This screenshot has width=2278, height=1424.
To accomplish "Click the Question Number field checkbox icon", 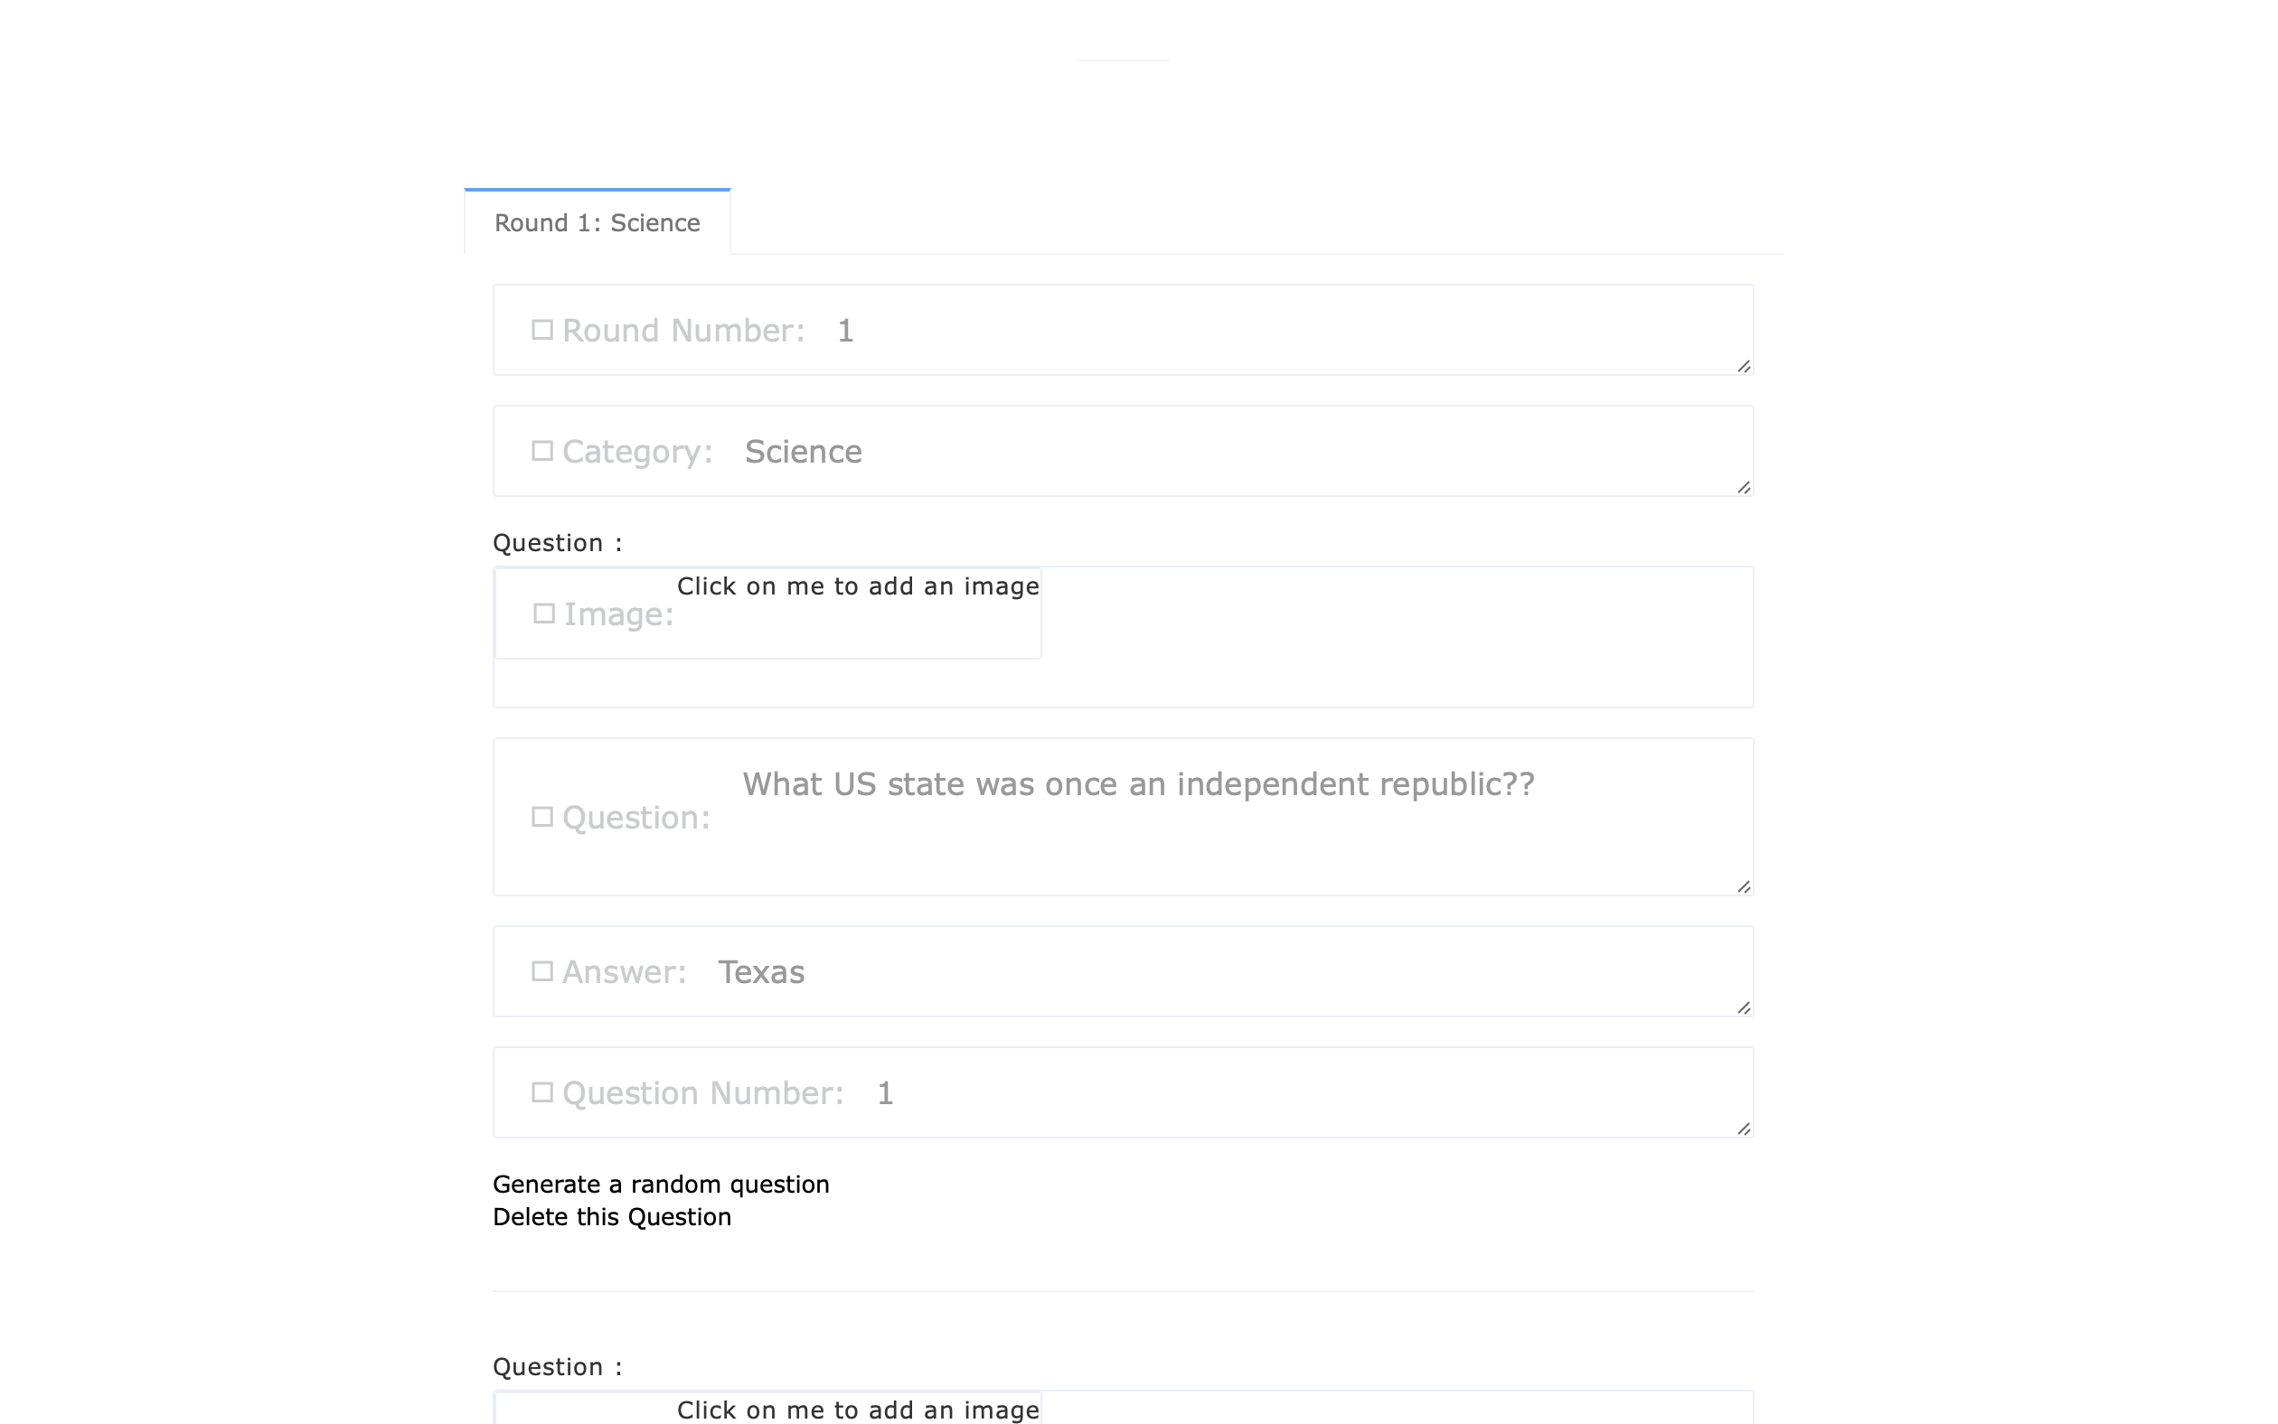I will [x=541, y=1092].
